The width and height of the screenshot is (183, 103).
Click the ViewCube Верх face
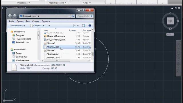click(170, 21)
